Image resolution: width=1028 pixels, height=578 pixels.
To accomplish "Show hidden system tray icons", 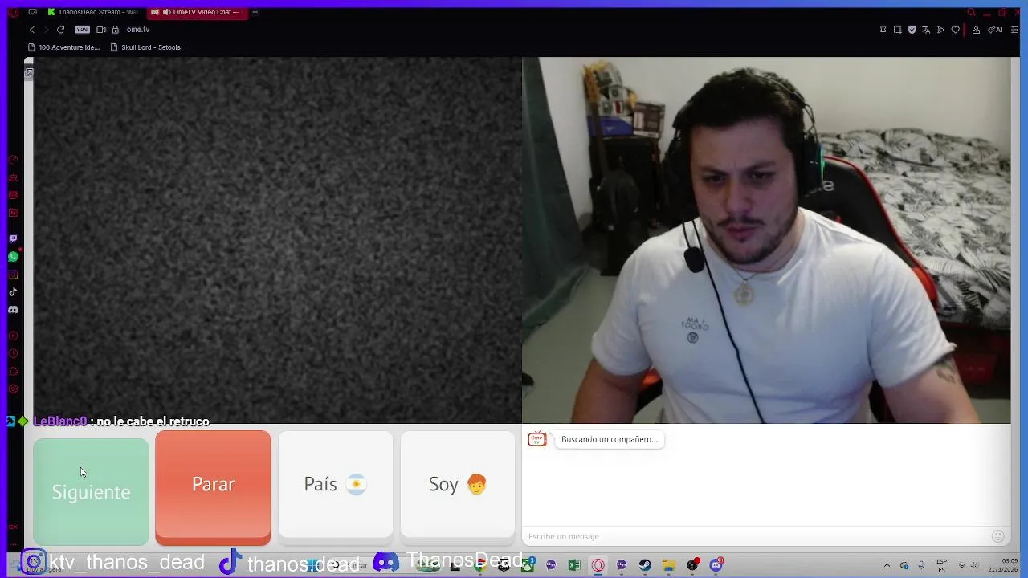I will pyautogui.click(x=887, y=566).
